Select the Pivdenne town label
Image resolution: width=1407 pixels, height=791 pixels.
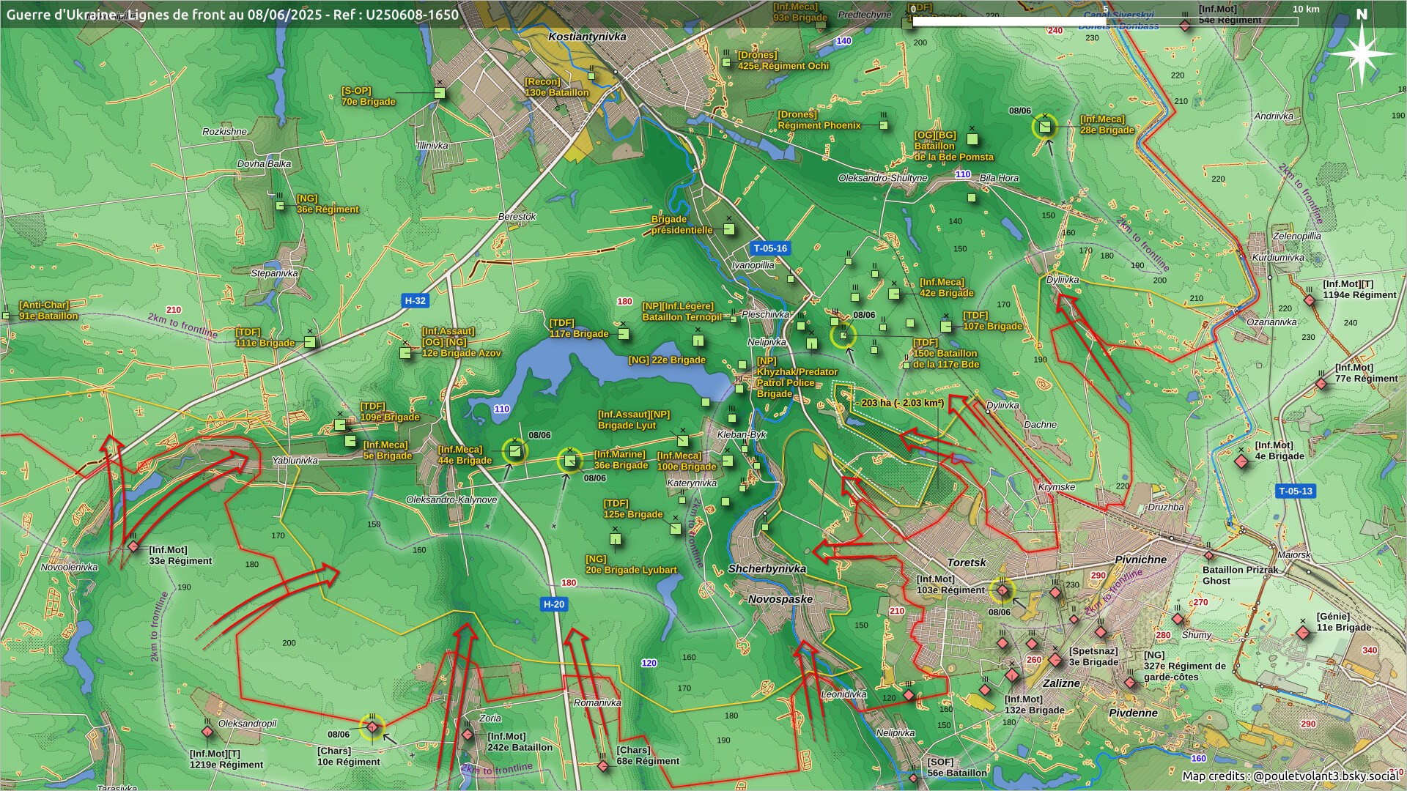tap(1134, 713)
